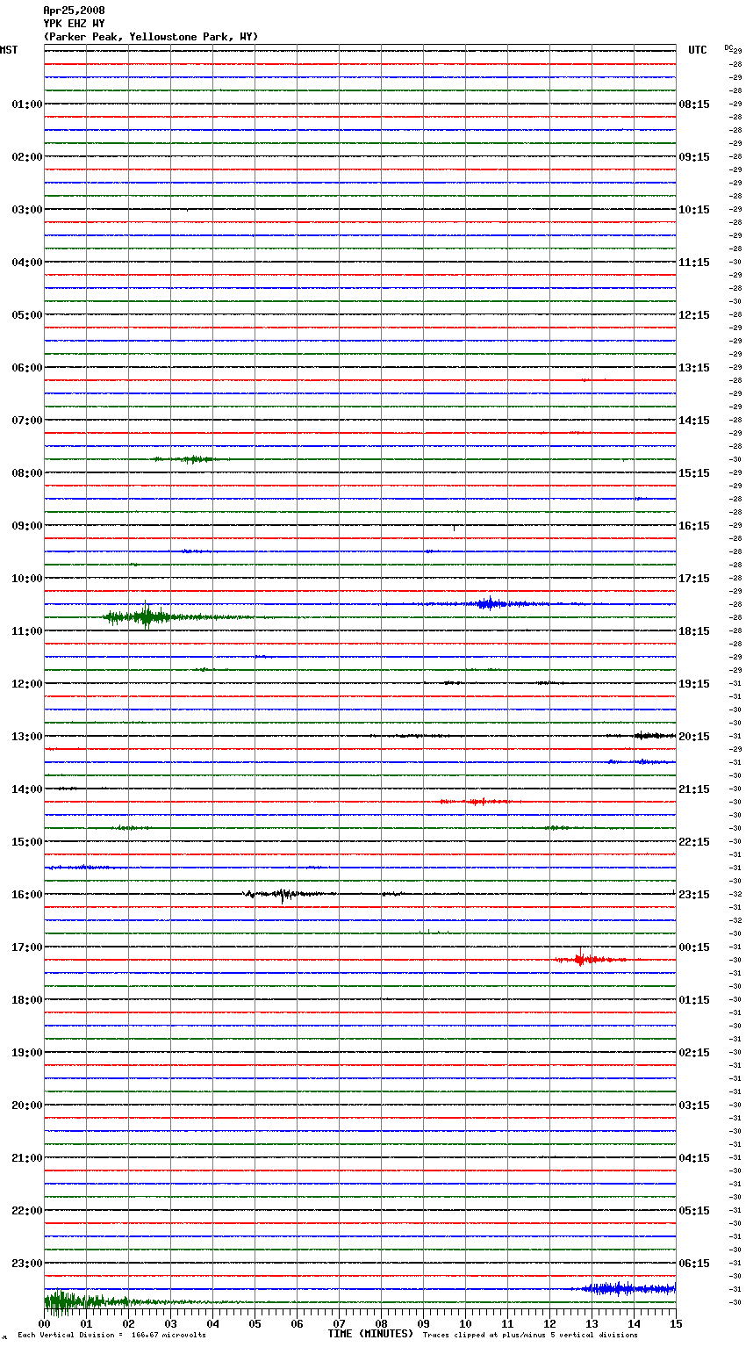This screenshot has height=1347, width=746.
Task: Click the 14:15 UTC time label
Action: (x=694, y=421)
